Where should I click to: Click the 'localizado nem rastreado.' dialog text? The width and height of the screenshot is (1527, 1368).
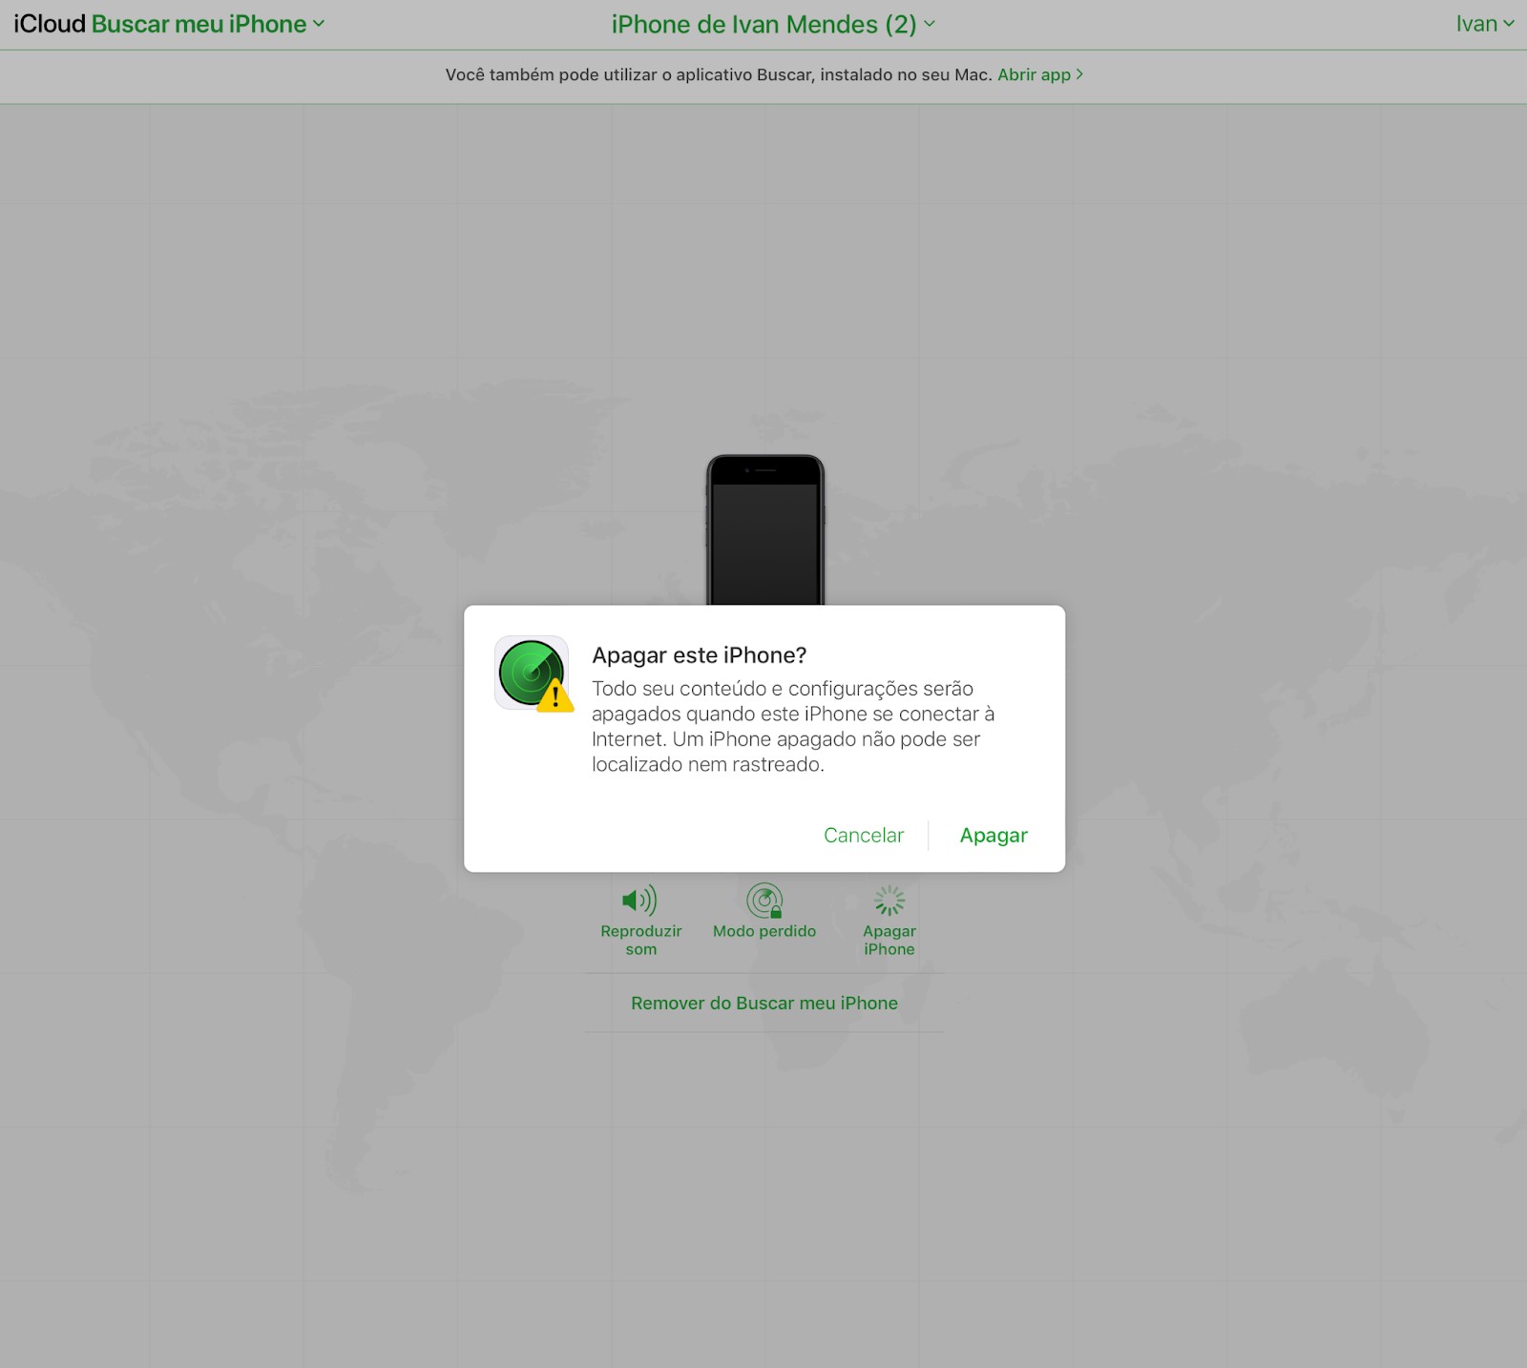(708, 764)
